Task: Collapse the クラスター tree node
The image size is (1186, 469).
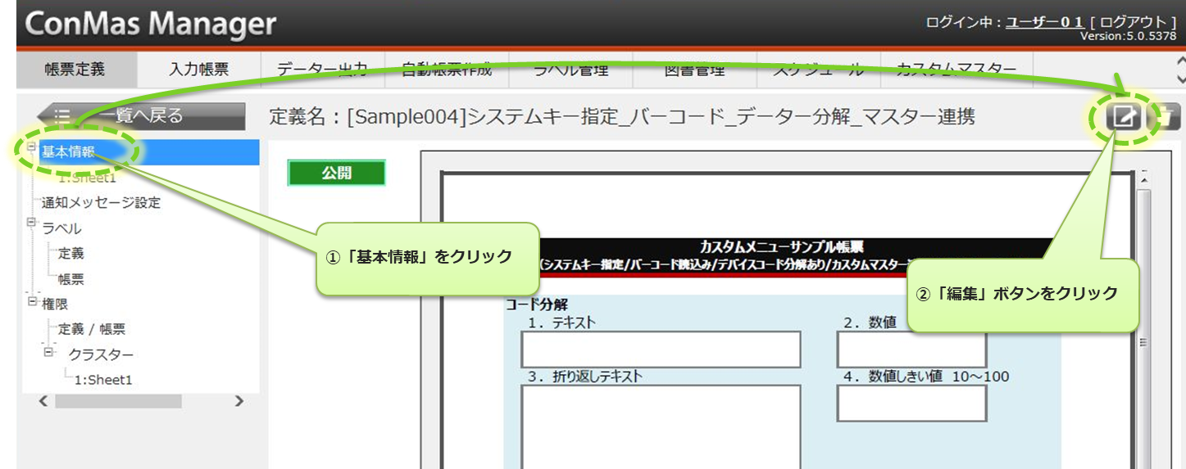Action: coord(49,352)
